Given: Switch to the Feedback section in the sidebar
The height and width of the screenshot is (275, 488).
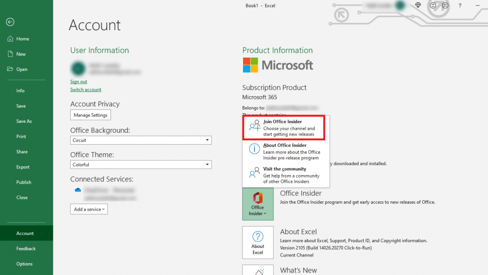Looking at the screenshot, I should (x=26, y=248).
